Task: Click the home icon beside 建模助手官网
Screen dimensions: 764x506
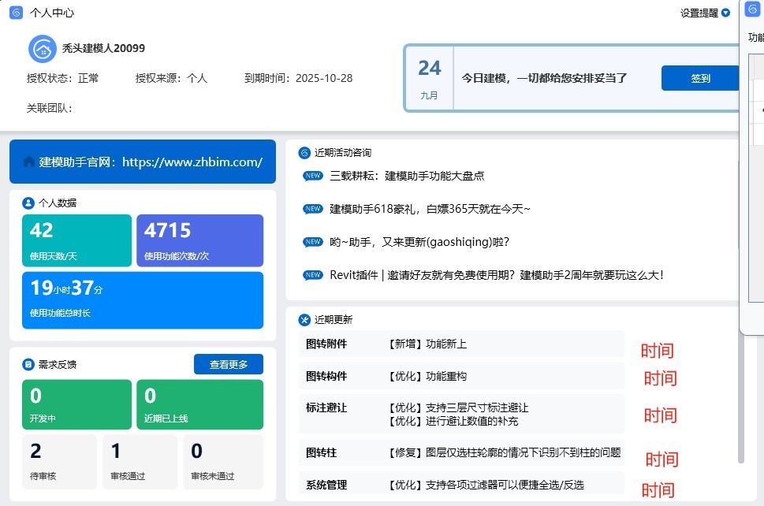Action: [29, 162]
